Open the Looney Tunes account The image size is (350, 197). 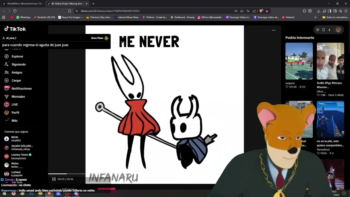18,156
